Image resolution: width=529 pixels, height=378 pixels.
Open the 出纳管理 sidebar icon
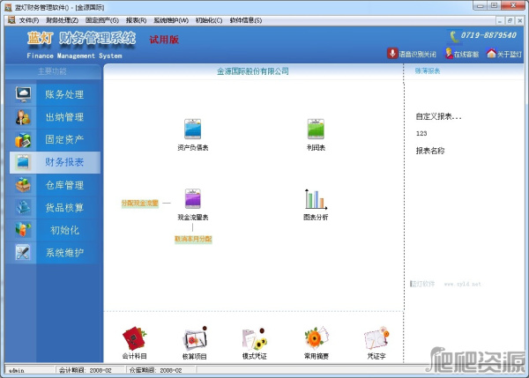(x=23, y=117)
